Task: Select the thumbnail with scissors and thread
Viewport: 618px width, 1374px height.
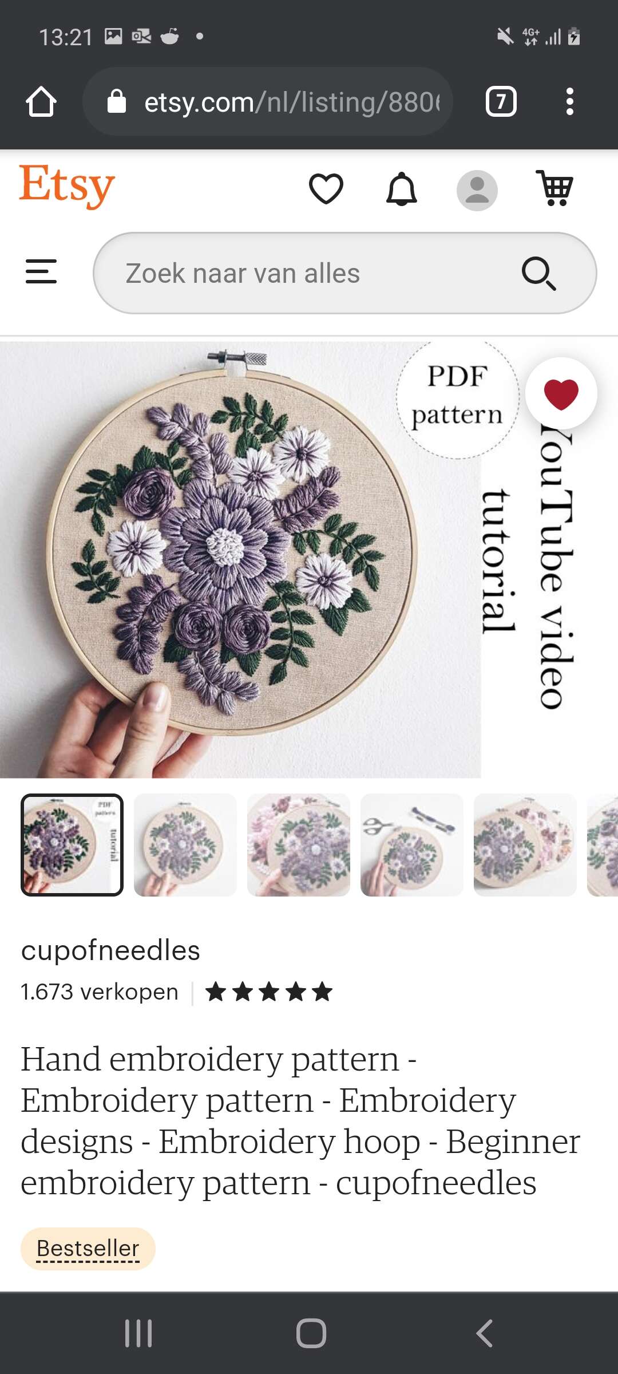Action: [412, 845]
